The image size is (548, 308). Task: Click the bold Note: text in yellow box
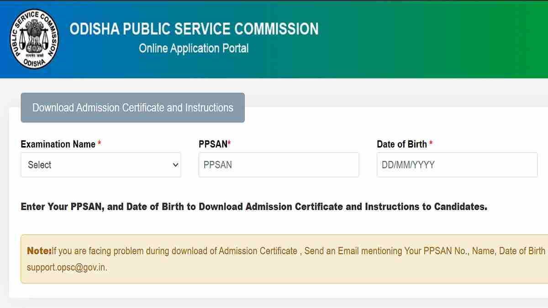tap(39, 251)
